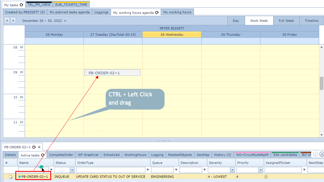Click the OrderType filter text field
The width and height of the screenshot is (324, 182).
(x=111, y=170)
